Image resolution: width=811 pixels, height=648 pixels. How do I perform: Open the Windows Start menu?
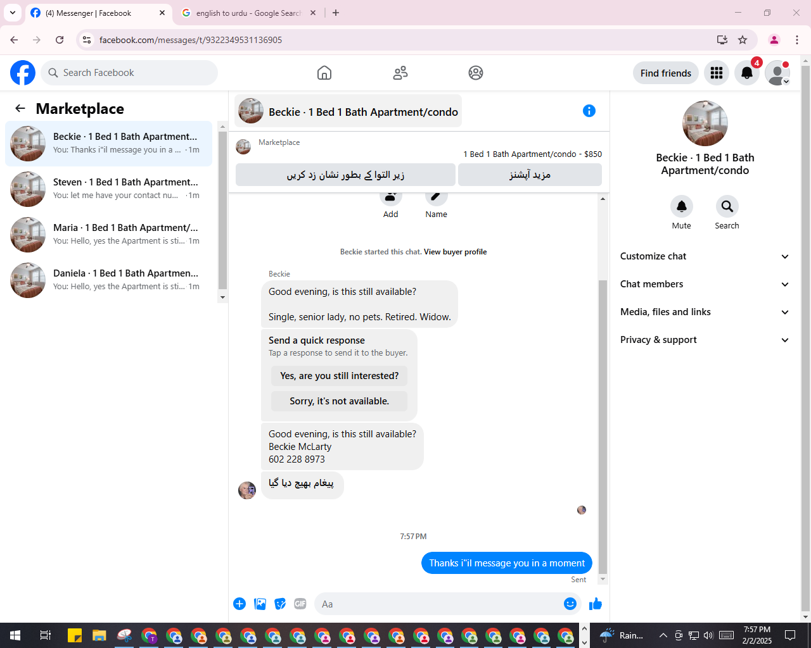tap(15, 635)
